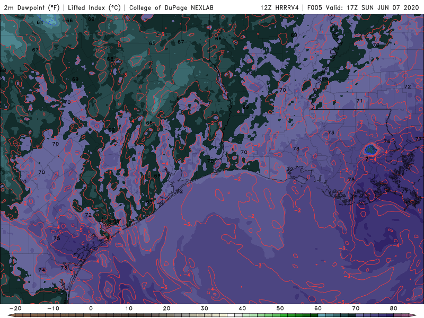The width and height of the screenshot is (424, 318).
Task: Click the 74 dewpoint value on the map
Action: coord(42,270)
